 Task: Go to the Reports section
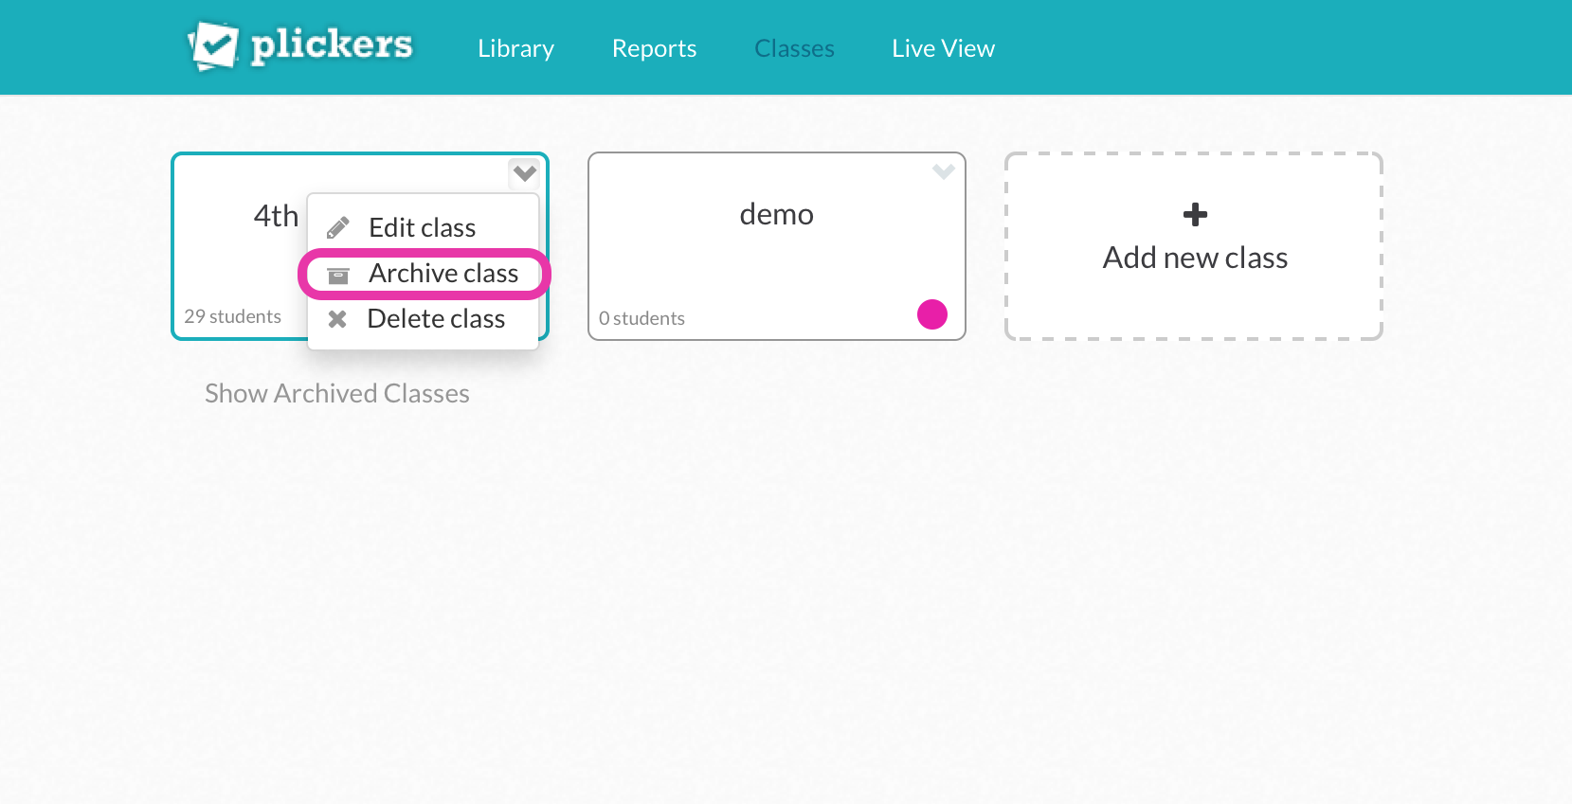654,48
